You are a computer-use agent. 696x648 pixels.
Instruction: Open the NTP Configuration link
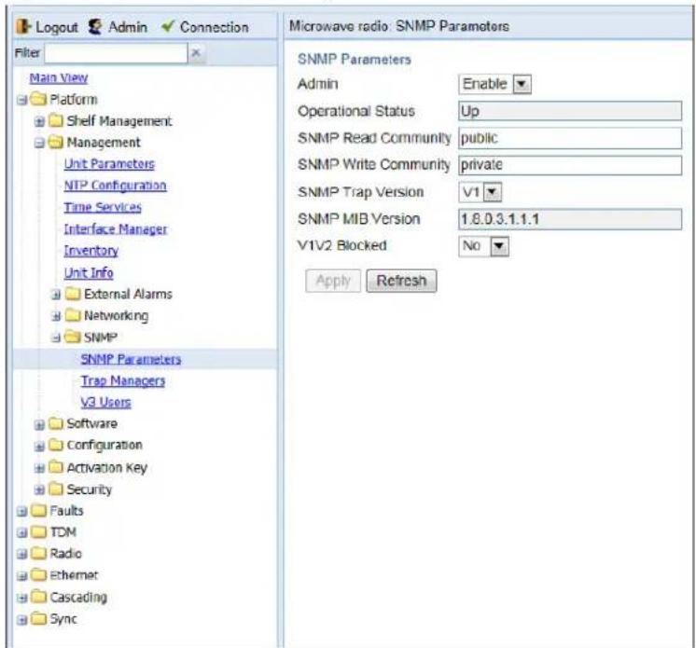pyautogui.click(x=115, y=186)
